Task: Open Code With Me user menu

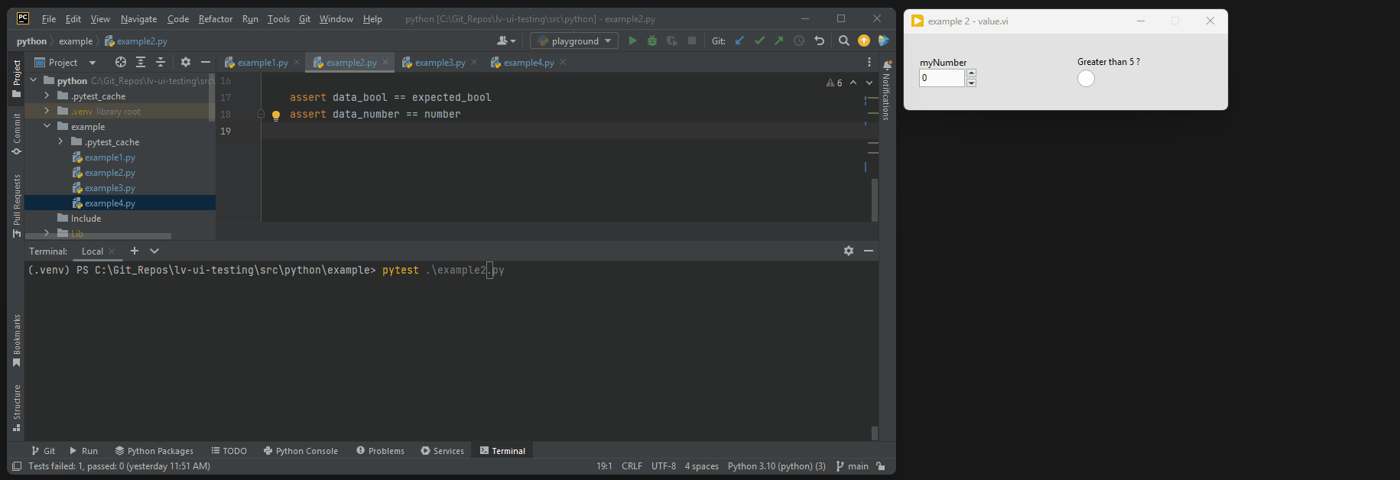Action: [x=506, y=41]
